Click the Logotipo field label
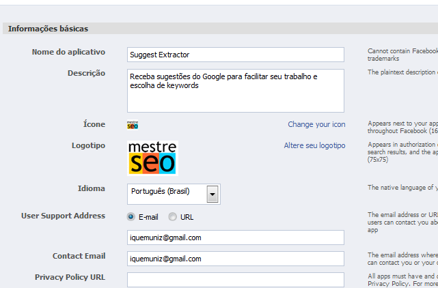 pos(88,145)
